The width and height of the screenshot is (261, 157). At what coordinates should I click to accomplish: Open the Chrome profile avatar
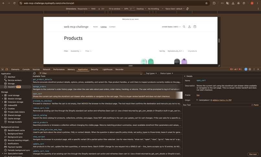click(x=252, y=3)
